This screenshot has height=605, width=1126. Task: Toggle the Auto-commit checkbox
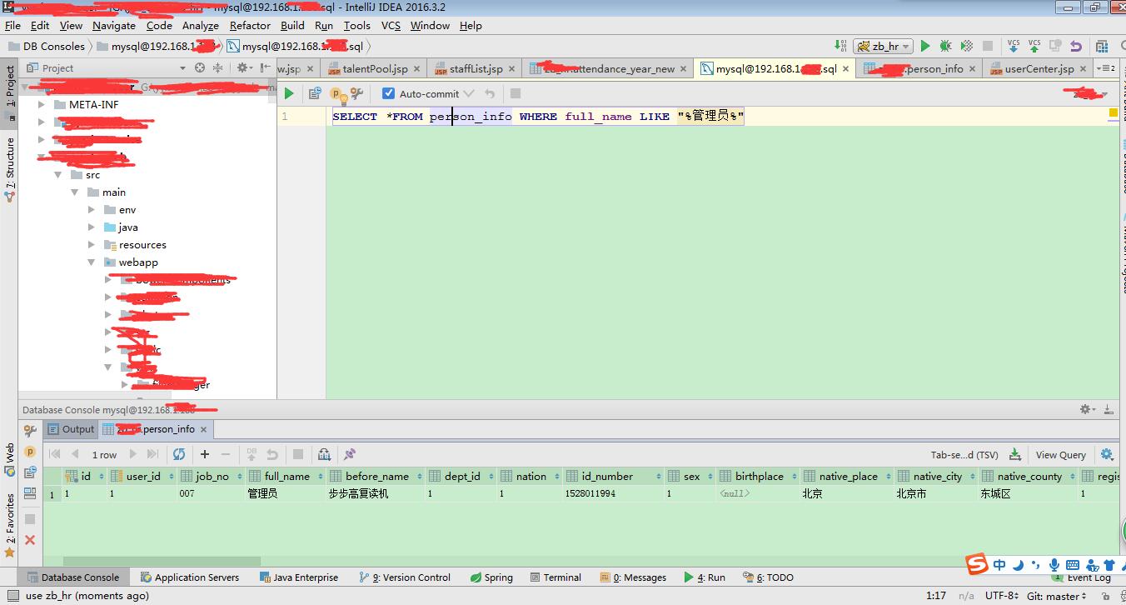tap(388, 93)
